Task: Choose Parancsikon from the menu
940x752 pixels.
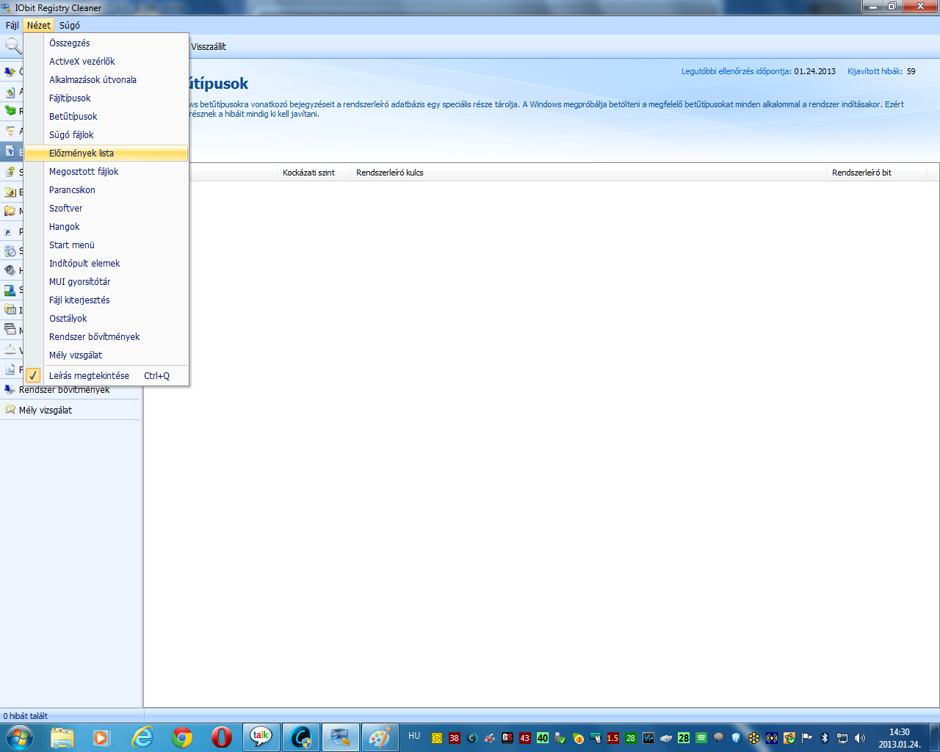Action: click(106, 190)
